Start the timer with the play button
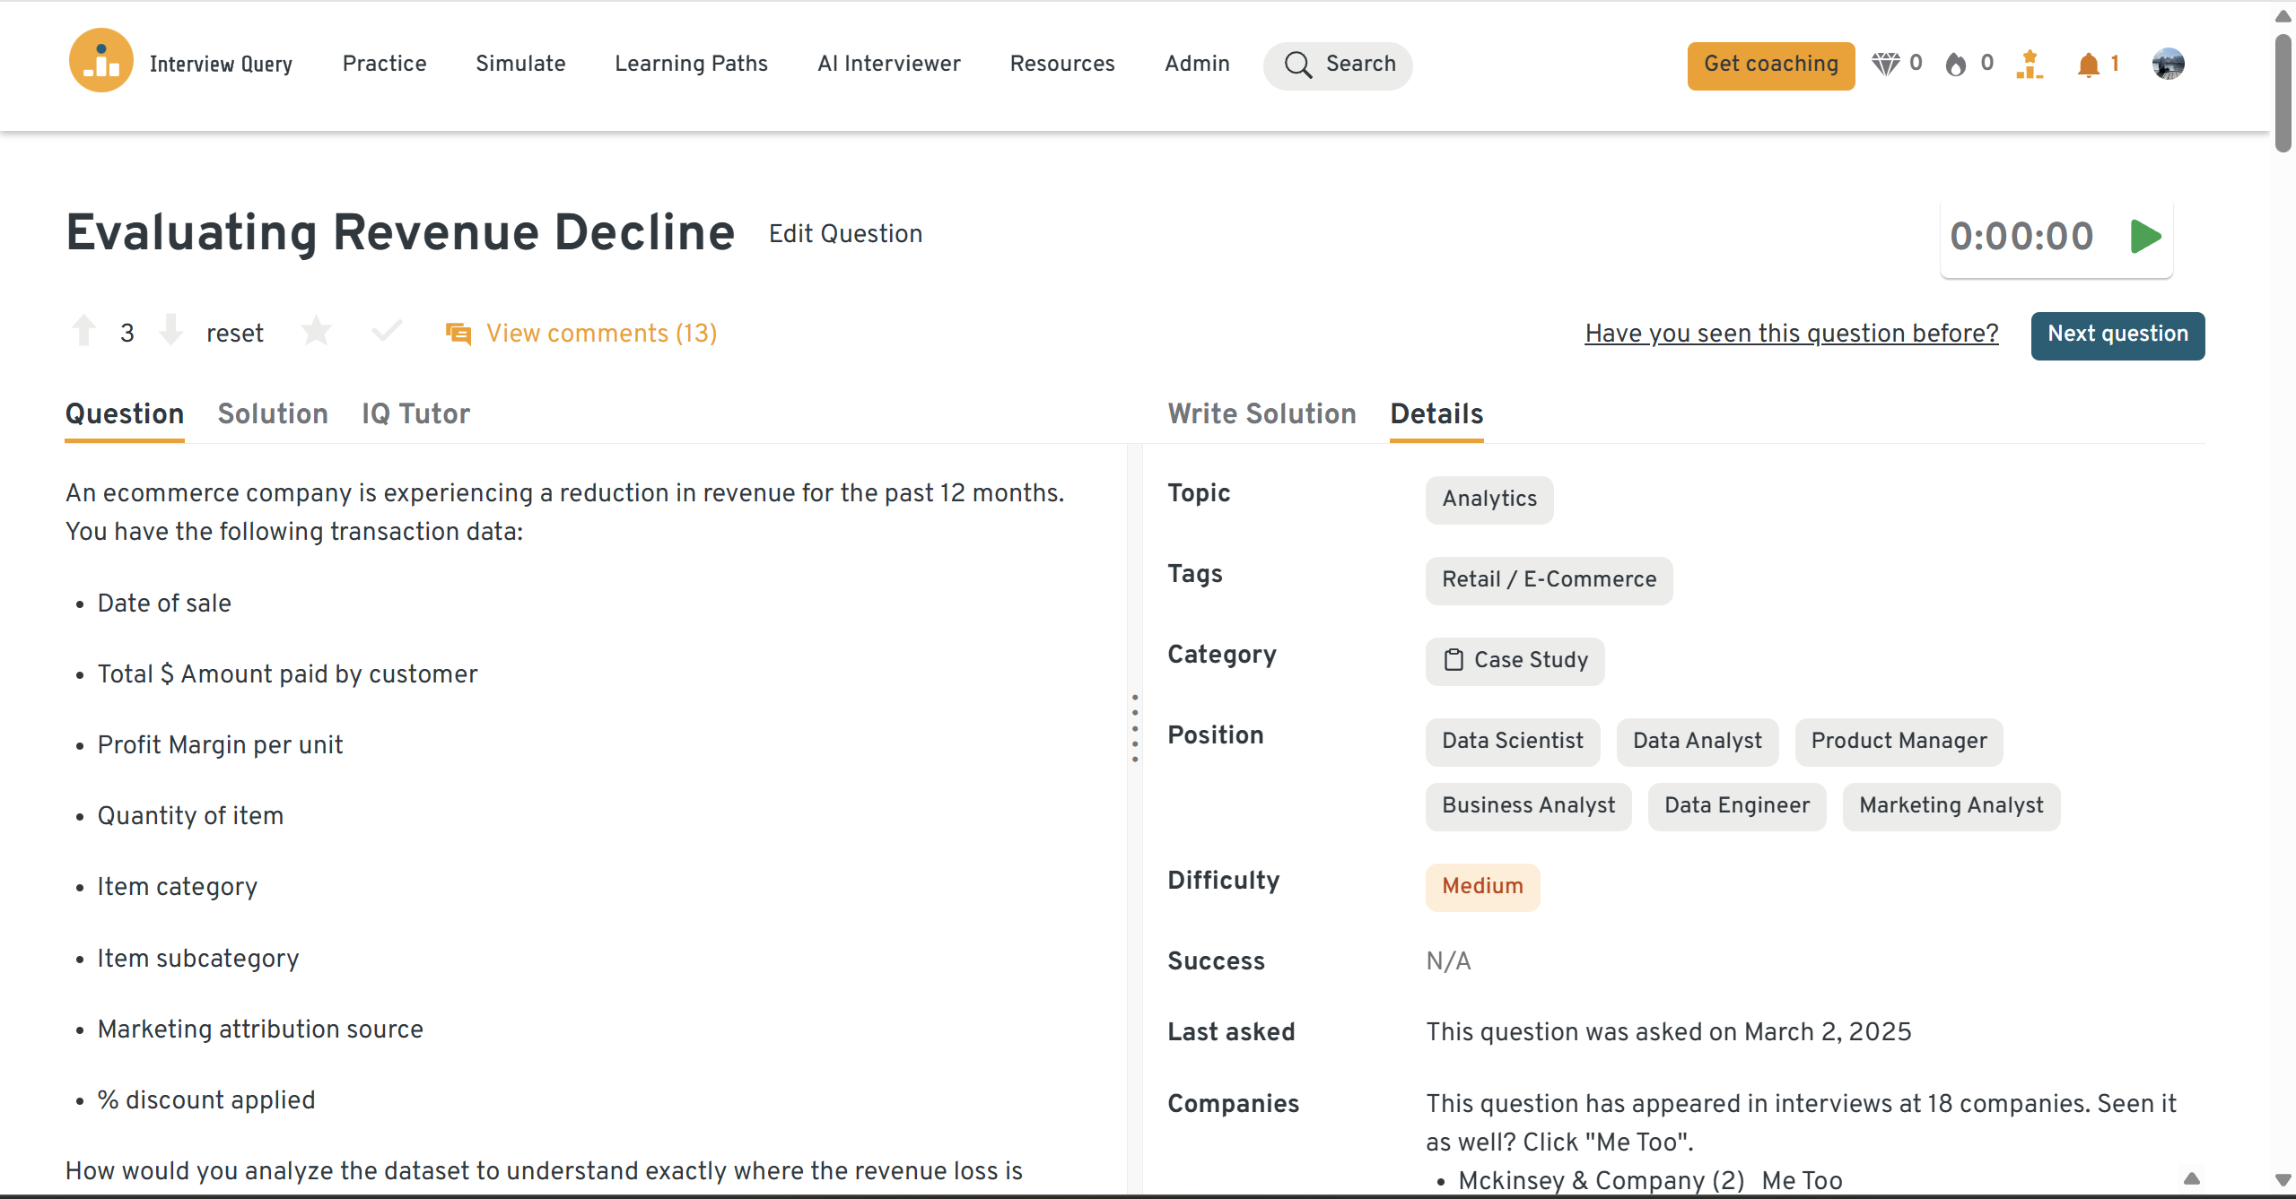Screen dimensions: 2296x1199 pos(2145,237)
